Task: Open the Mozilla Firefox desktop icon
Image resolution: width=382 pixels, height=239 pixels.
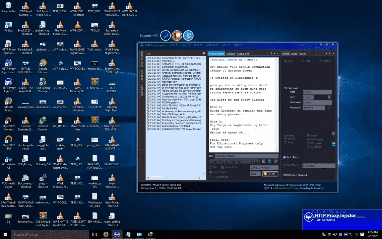Action: point(9,104)
